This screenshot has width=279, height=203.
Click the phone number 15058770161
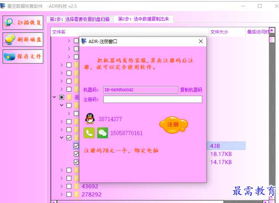[127, 133]
